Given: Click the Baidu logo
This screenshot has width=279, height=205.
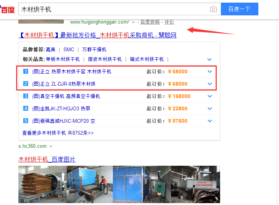Looking at the screenshot, I should pyautogui.click(x=7, y=9).
